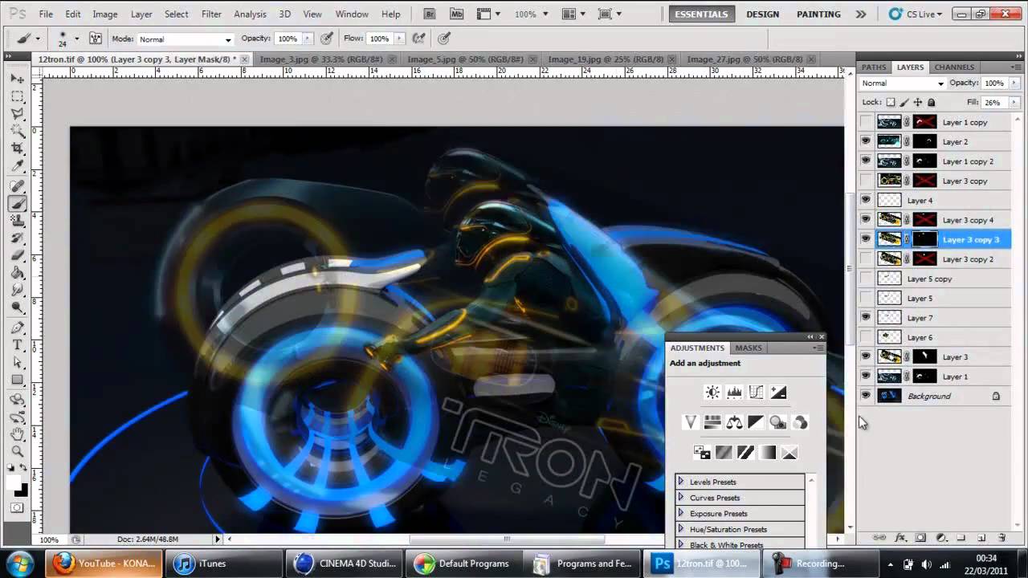Select the Rectangular Marquee tool
The height and width of the screenshot is (578, 1028).
click(18, 96)
